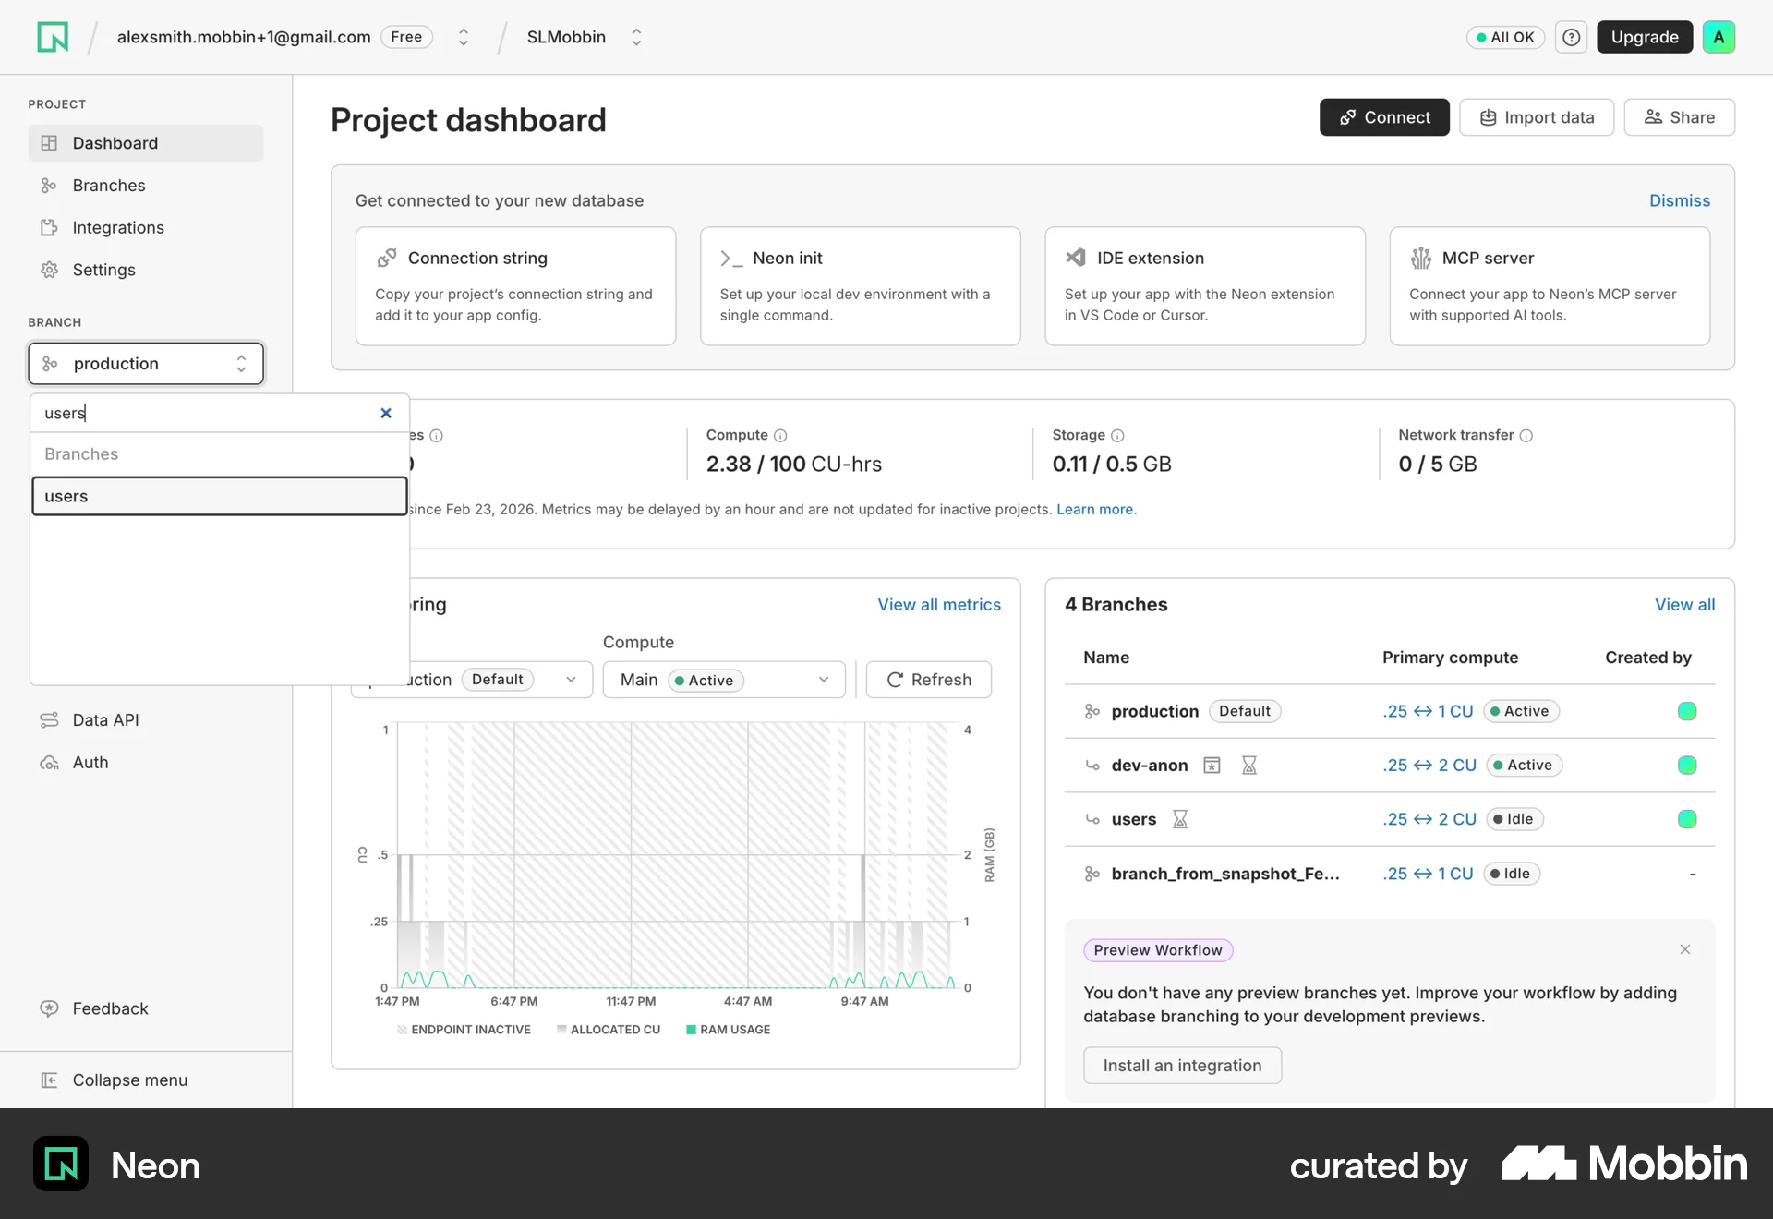The width and height of the screenshot is (1773, 1219).
Task: Open the IDE extension card
Action: 1205,286
